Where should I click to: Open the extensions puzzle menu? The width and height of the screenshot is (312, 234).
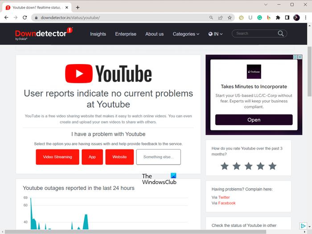(x=278, y=18)
